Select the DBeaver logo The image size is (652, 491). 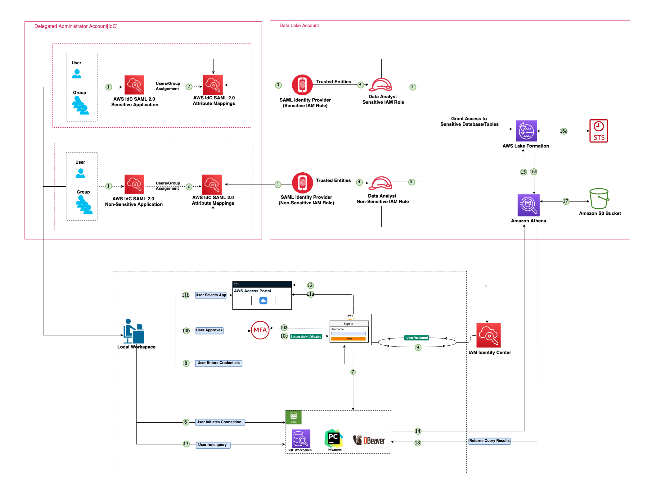369,440
